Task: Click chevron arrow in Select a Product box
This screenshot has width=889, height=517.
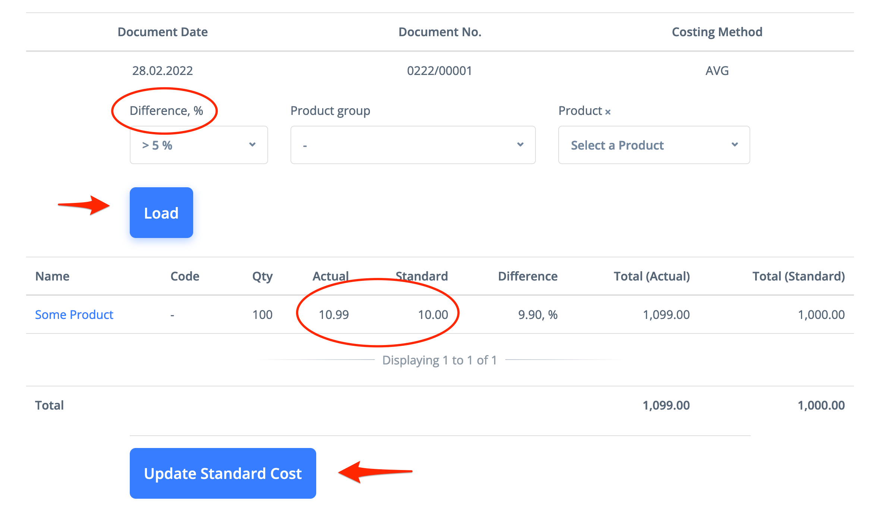Action: pos(735,145)
